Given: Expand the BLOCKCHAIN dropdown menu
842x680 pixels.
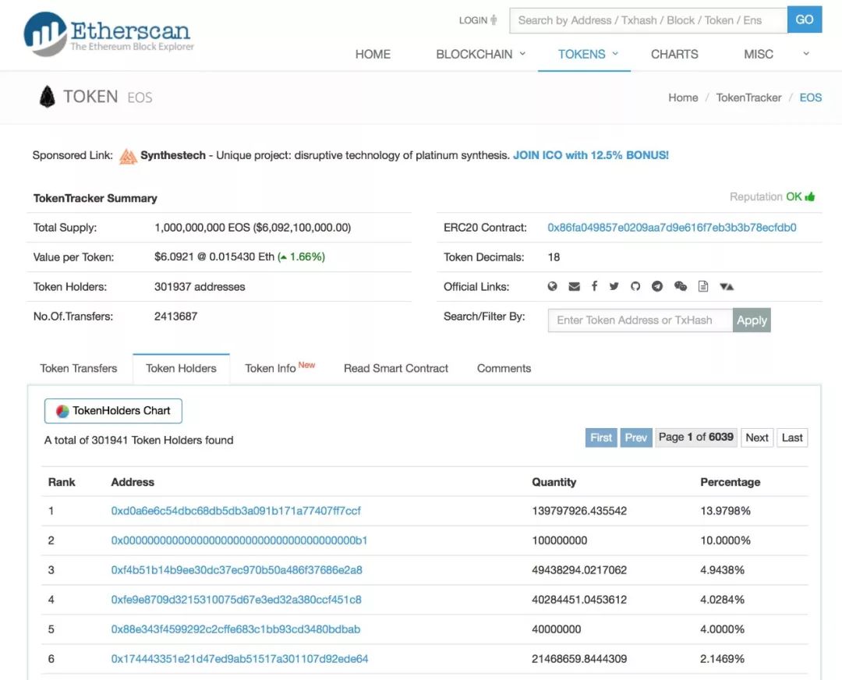Looking at the screenshot, I should 480,55.
